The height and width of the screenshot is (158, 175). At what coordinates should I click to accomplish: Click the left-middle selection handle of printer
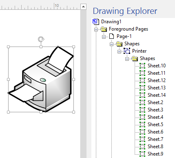[8, 79]
